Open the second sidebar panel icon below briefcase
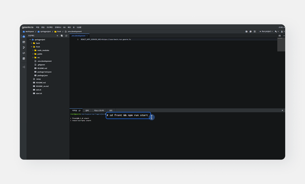305x184 pixels. point(24,42)
